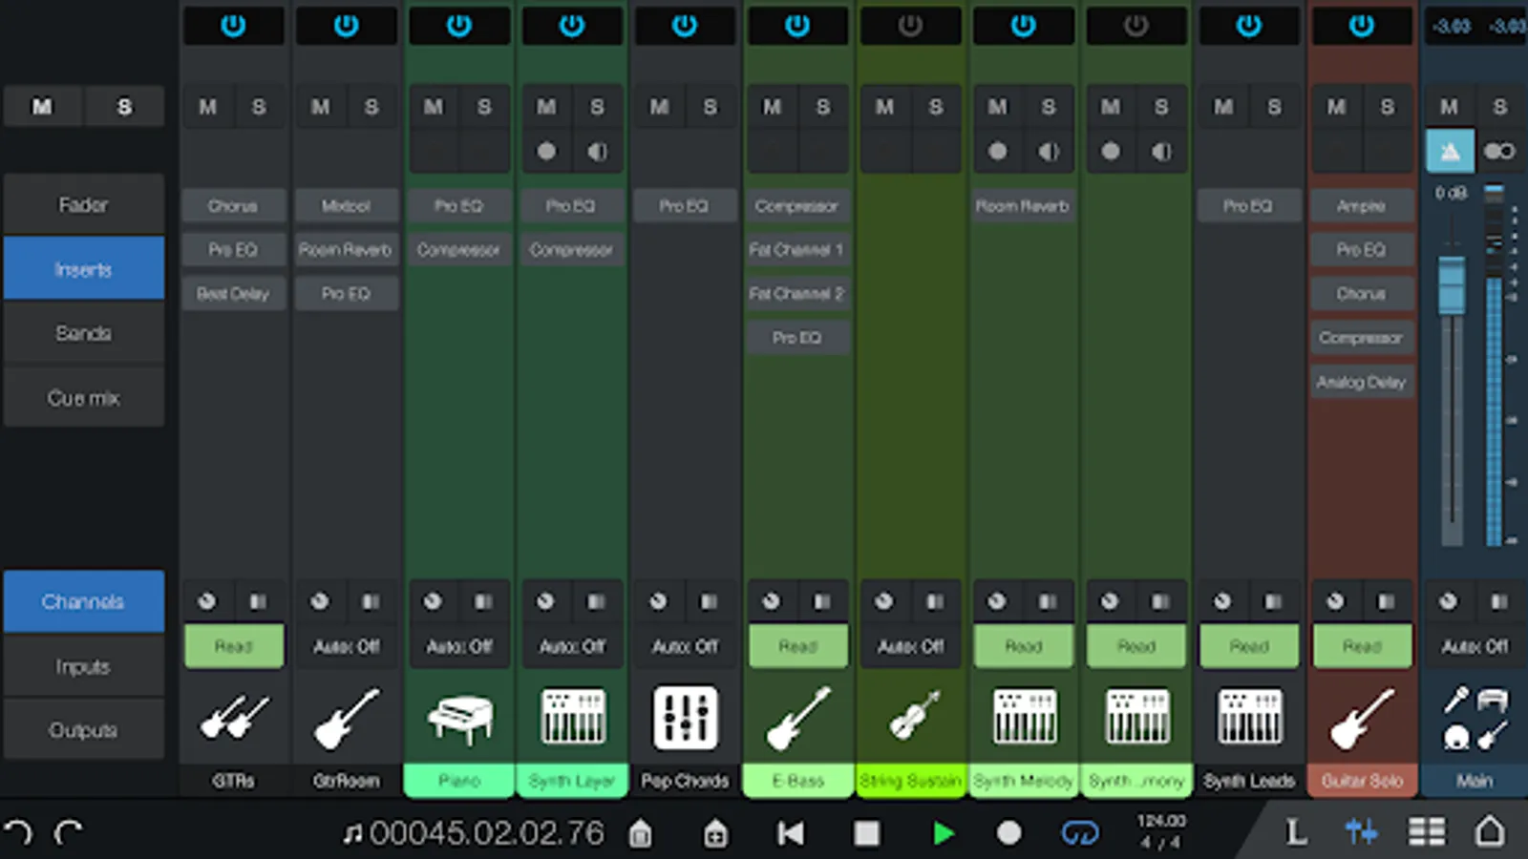Image resolution: width=1528 pixels, height=859 pixels.
Task: Open the Chorus insert on GTRs
Action: pos(234,205)
